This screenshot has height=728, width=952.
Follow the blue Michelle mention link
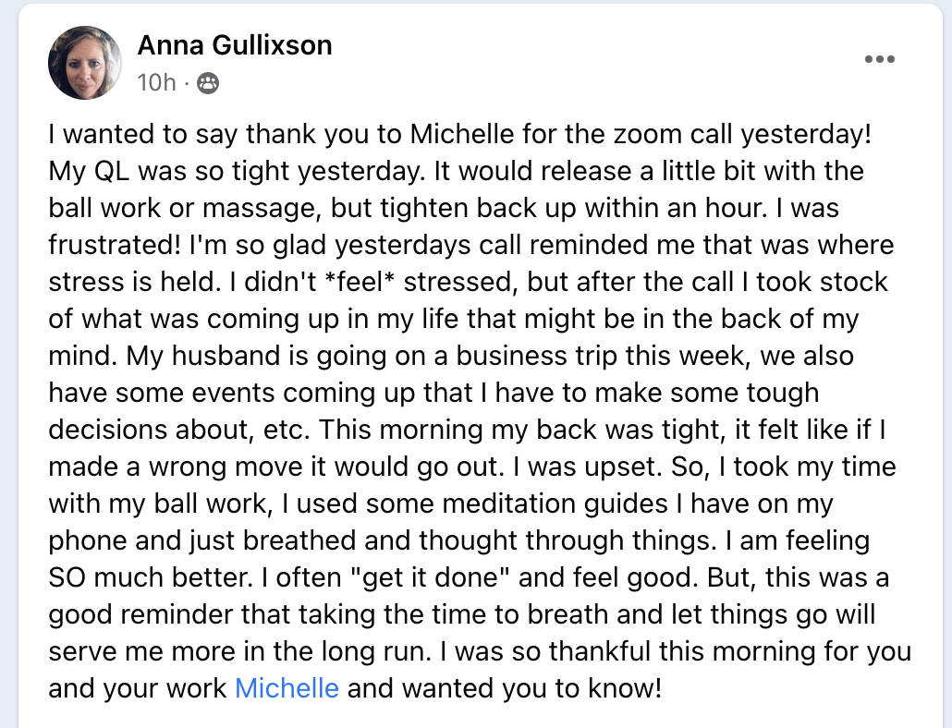[287, 688]
